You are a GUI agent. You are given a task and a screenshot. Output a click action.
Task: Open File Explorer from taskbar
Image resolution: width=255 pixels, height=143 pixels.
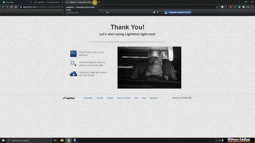(62, 140)
